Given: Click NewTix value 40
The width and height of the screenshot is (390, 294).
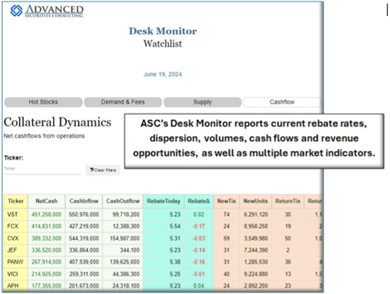Looking at the screenshot, I should [x=226, y=274].
